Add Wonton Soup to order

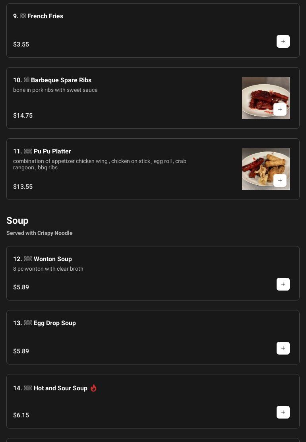pyautogui.click(x=283, y=284)
